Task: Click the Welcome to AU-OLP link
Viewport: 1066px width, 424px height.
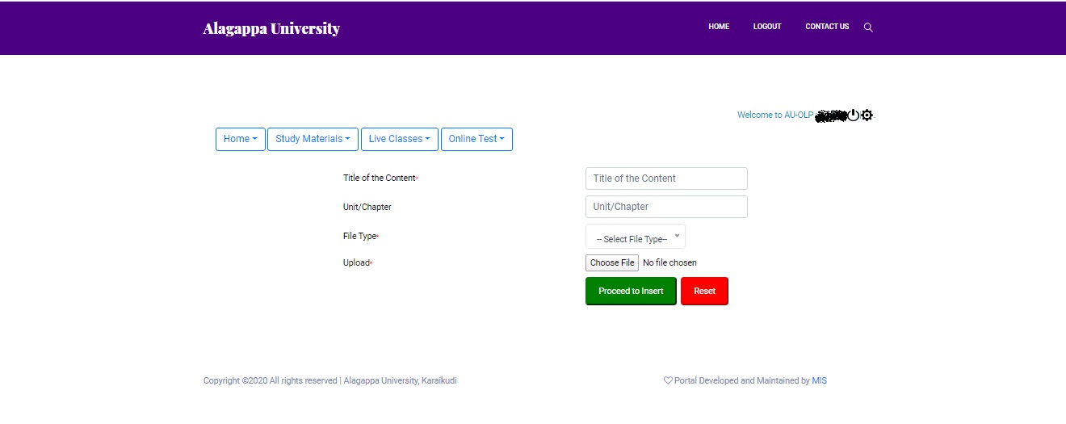Action: 775,115
